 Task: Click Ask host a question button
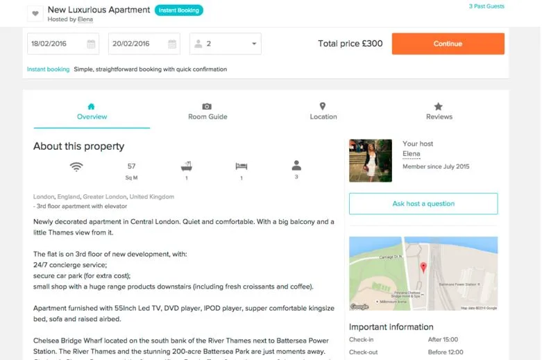(423, 204)
